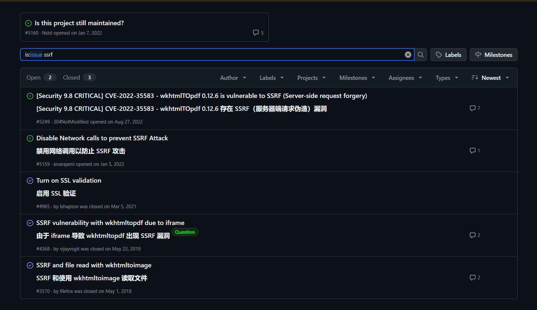Click the Milestones button beside search

coord(493,55)
